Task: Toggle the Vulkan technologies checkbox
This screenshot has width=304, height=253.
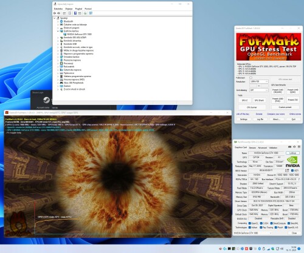Action: coord(250,228)
